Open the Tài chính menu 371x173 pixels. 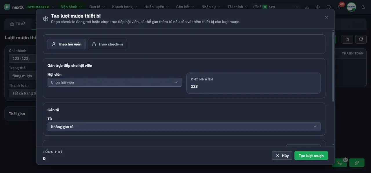237,7
